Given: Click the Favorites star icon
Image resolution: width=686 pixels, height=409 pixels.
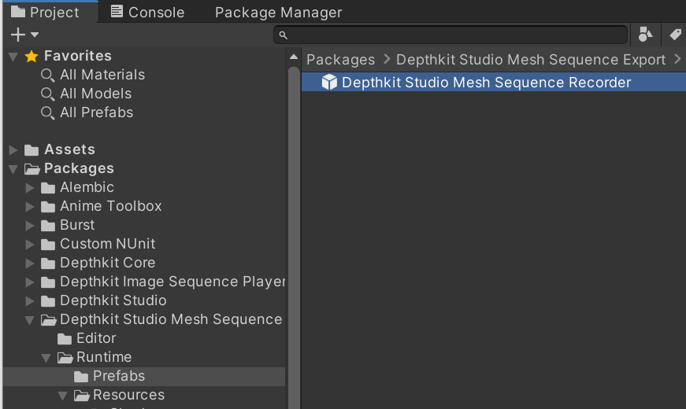Looking at the screenshot, I should pyautogui.click(x=32, y=56).
